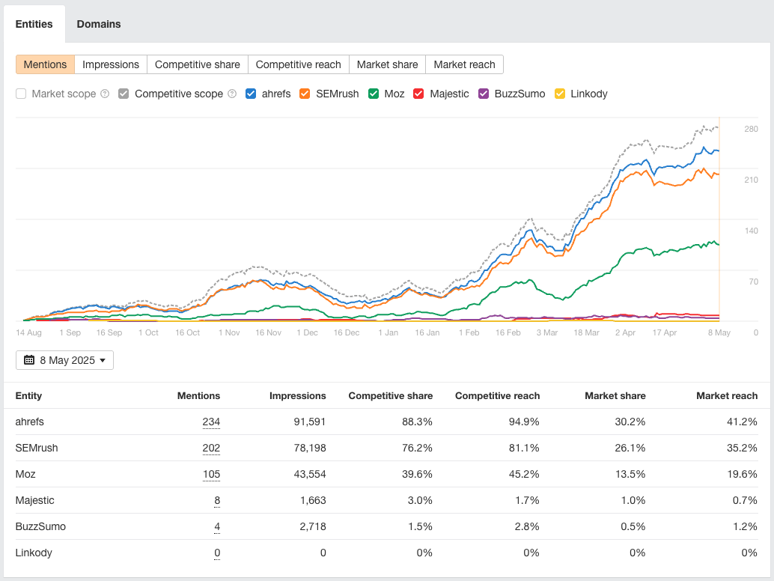
Task: Toggle off the Majestic checkbox
Action: [x=416, y=94]
